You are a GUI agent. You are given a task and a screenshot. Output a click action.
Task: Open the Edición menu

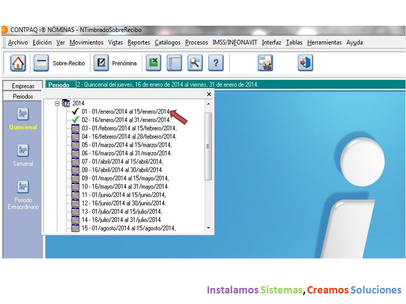pos(42,42)
